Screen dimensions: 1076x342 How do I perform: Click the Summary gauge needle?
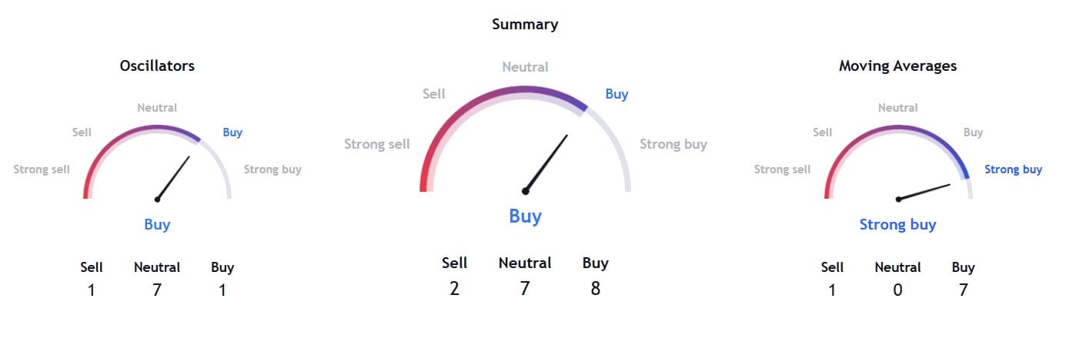[x=547, y=163]
